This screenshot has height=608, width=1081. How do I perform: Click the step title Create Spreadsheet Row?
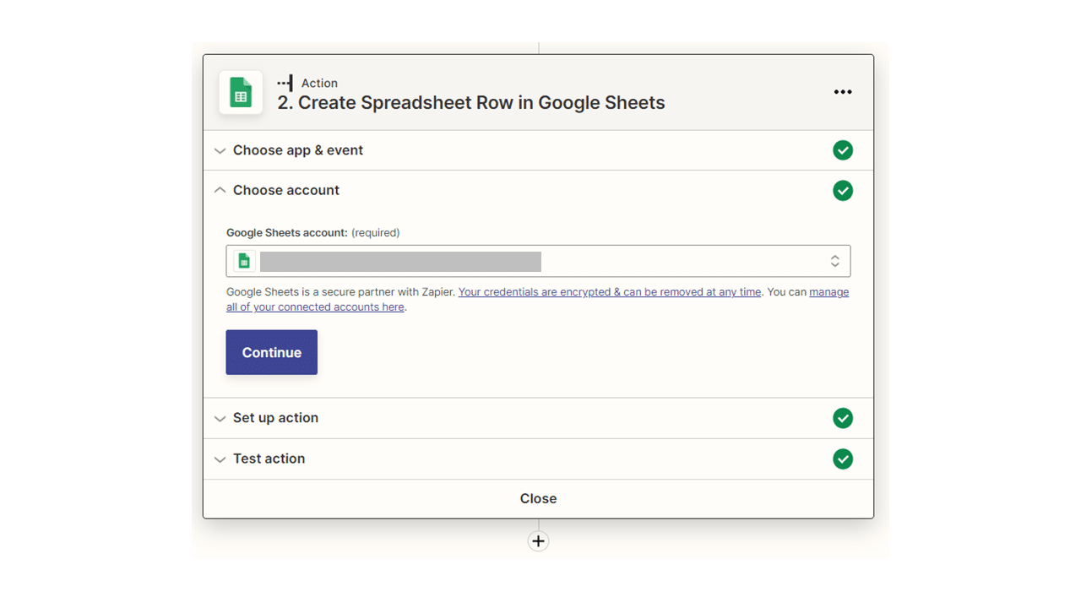pos(471,103)
